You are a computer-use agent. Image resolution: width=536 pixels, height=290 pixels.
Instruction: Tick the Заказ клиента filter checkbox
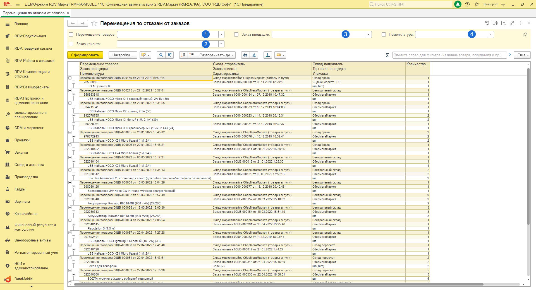pyautogui.click(x=71, y=44)
